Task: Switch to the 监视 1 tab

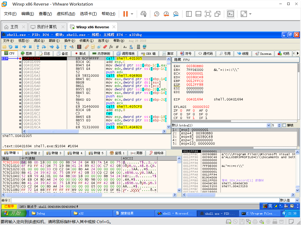Action: [x=117, y=153]
